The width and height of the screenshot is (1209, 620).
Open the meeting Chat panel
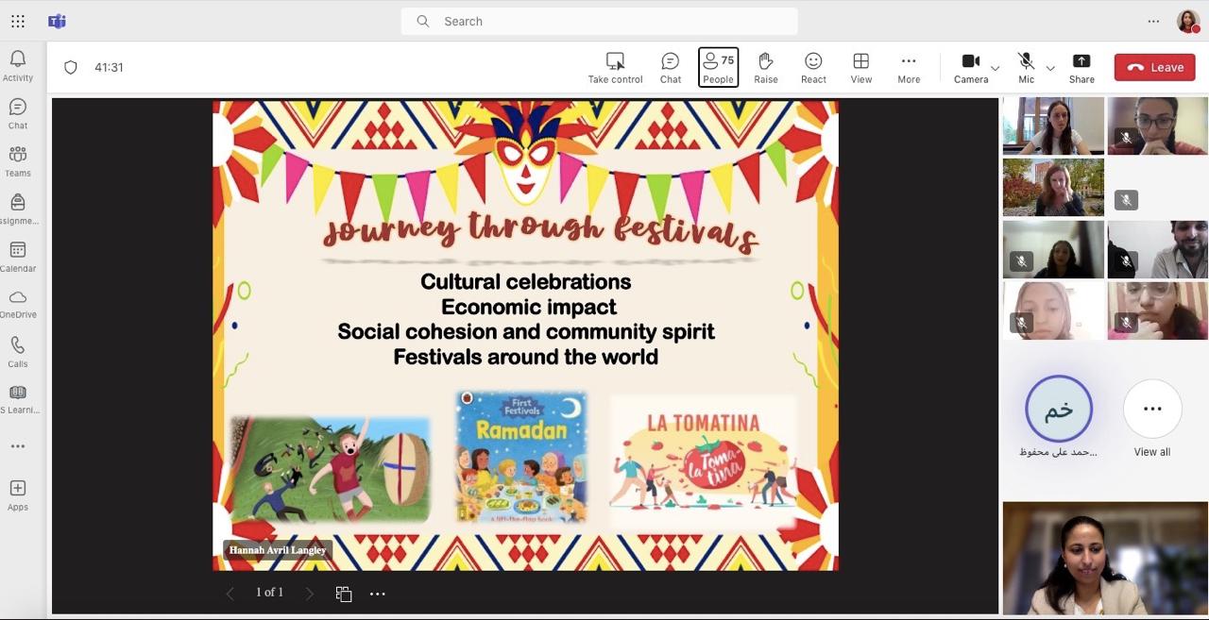point(671,67)
